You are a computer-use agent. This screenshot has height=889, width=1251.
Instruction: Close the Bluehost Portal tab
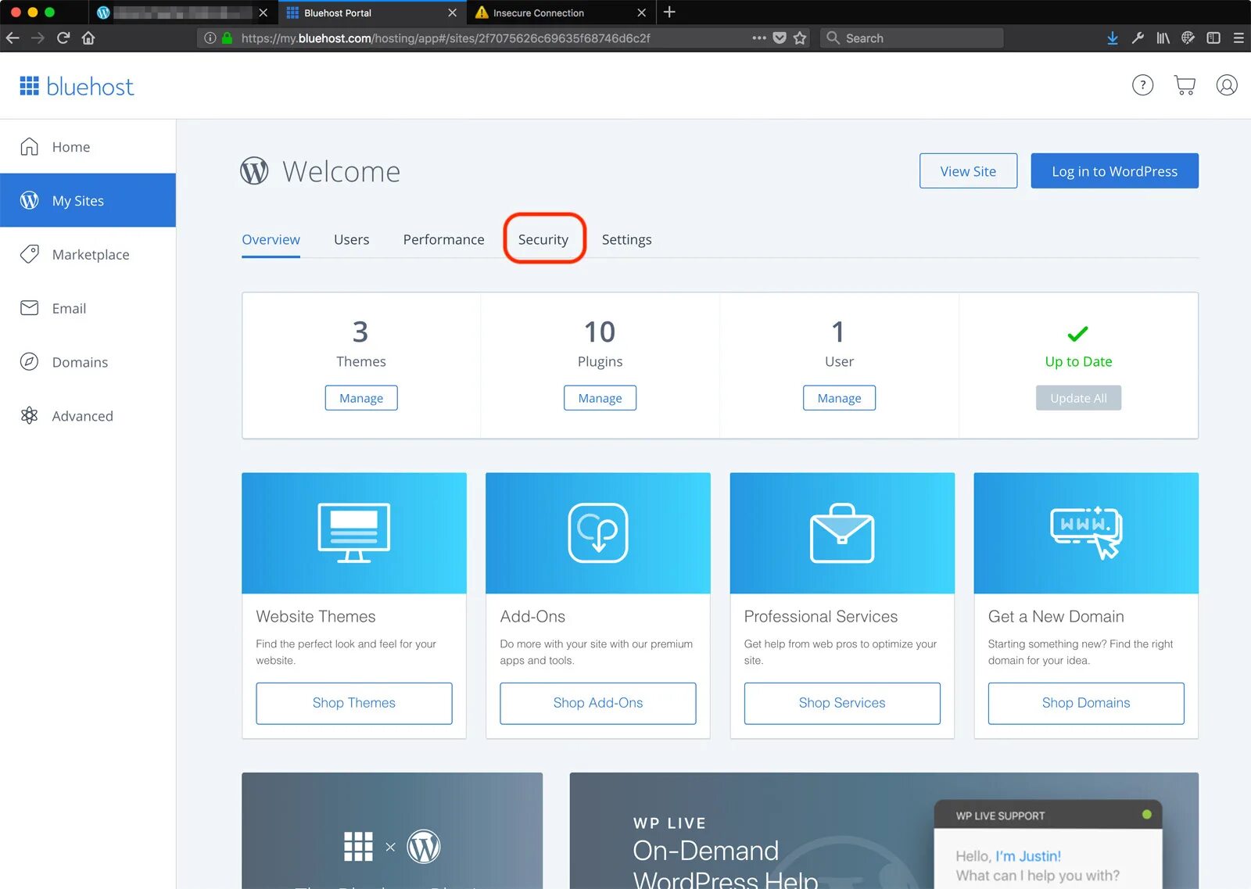pos(452,13)
